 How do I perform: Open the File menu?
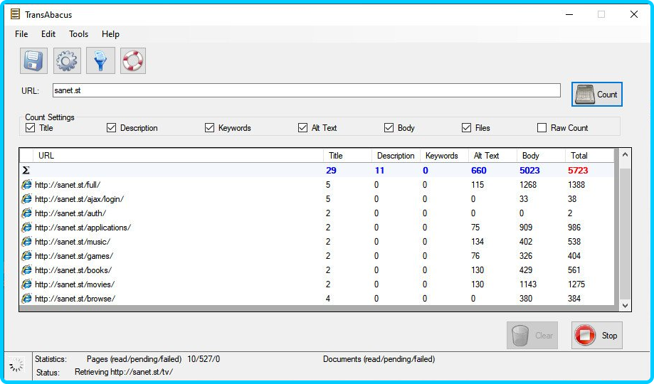point(21,34)
